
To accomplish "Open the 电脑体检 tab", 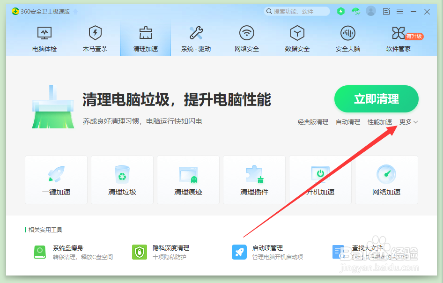I will tap(44, 39).
